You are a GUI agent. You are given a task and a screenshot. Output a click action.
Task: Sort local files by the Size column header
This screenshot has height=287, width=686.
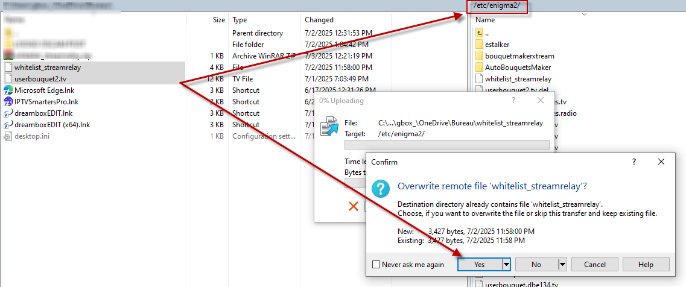218,20
